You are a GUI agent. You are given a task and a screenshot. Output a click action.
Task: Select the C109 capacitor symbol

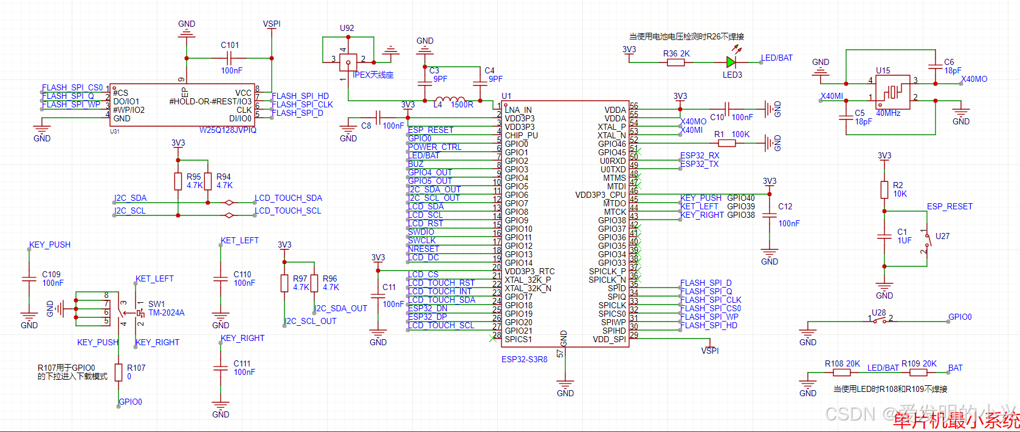click(29, 278)
